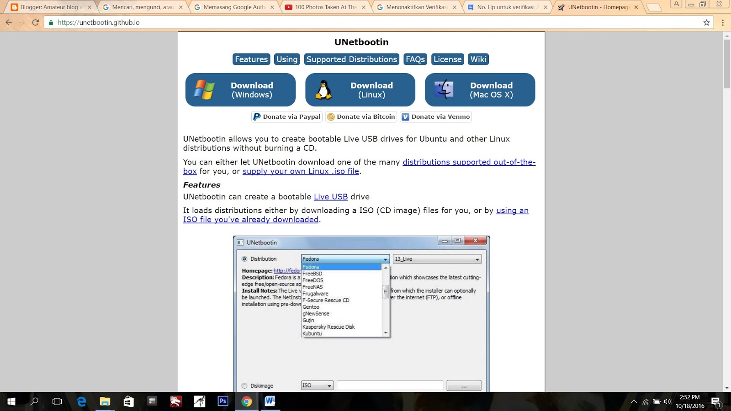Click the Venmo logo icon
Viewport: 731px width, 411px height.
point(405,117)
